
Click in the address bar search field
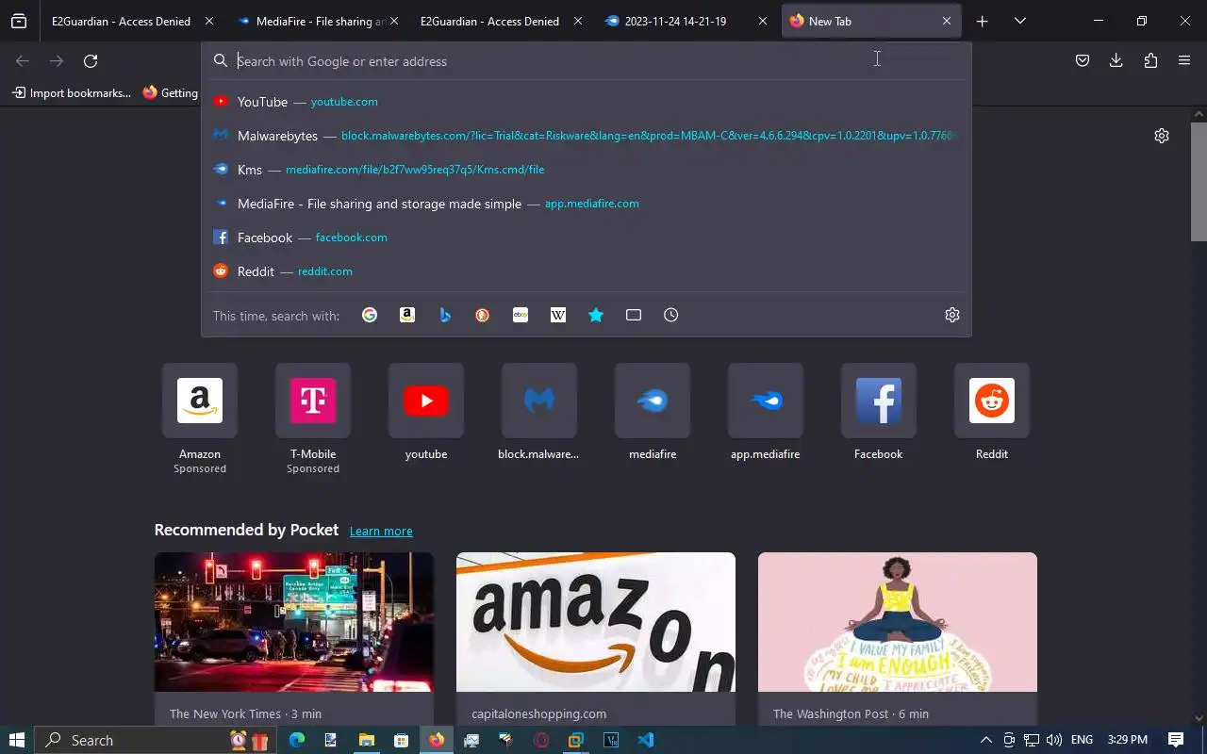click(585, 61)
